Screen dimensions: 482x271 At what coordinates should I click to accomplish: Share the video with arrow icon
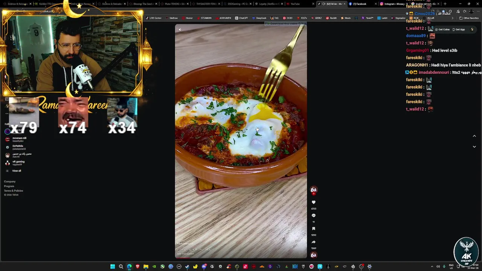(313, 242)
